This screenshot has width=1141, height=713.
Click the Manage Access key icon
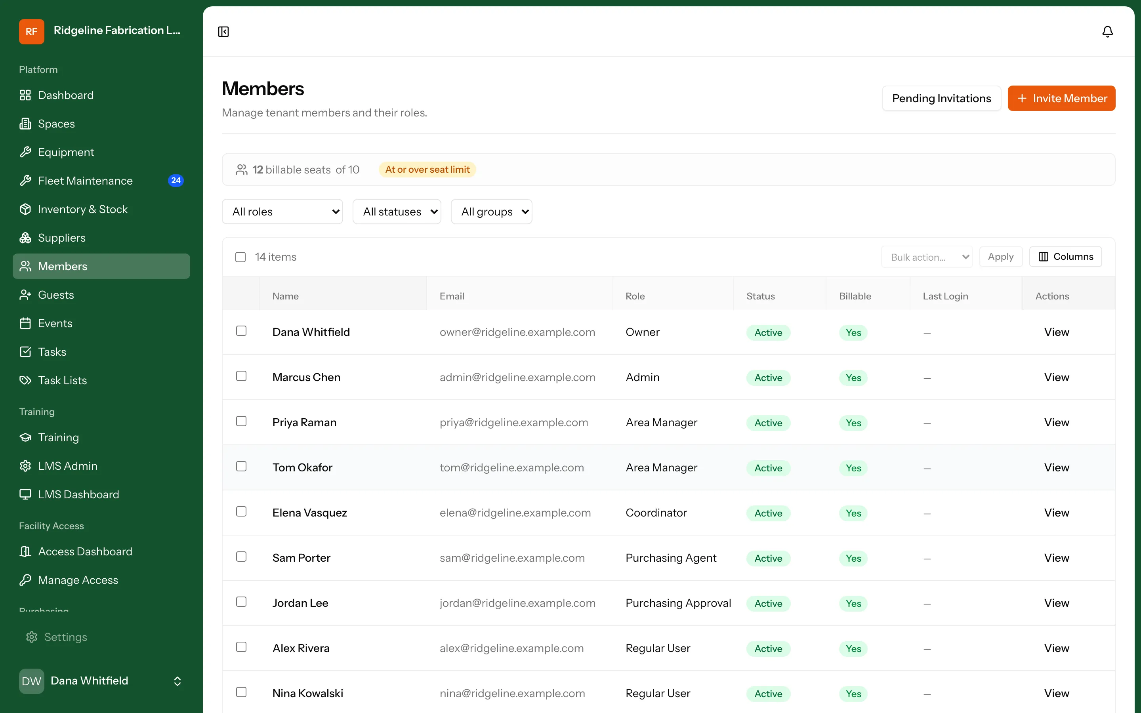point(25,580)
